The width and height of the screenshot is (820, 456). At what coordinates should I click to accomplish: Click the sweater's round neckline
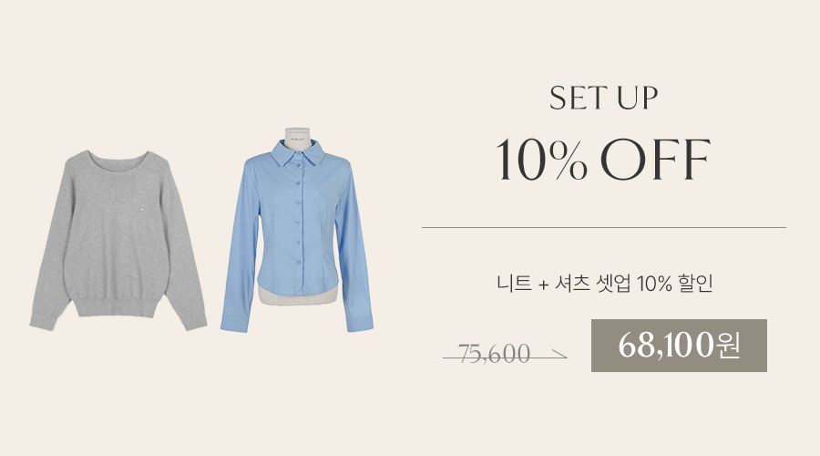(118, 157)
